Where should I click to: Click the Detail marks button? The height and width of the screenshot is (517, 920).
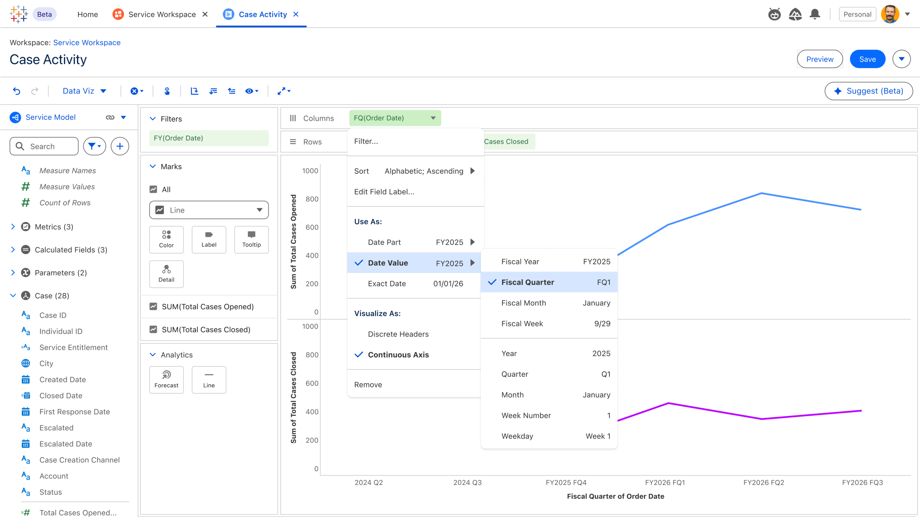pyautogui.click(x=167, y=274)
